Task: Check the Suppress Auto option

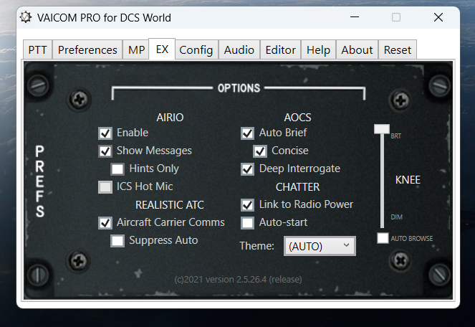Action: pyautogui.click(x=117, y=240)
